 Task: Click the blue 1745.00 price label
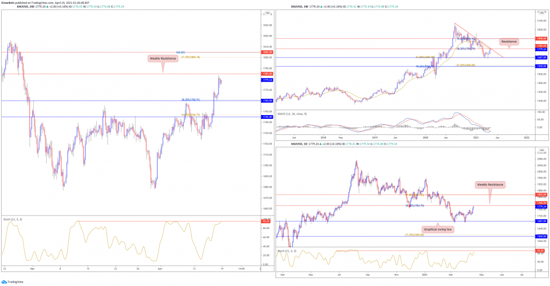point(267,117)
